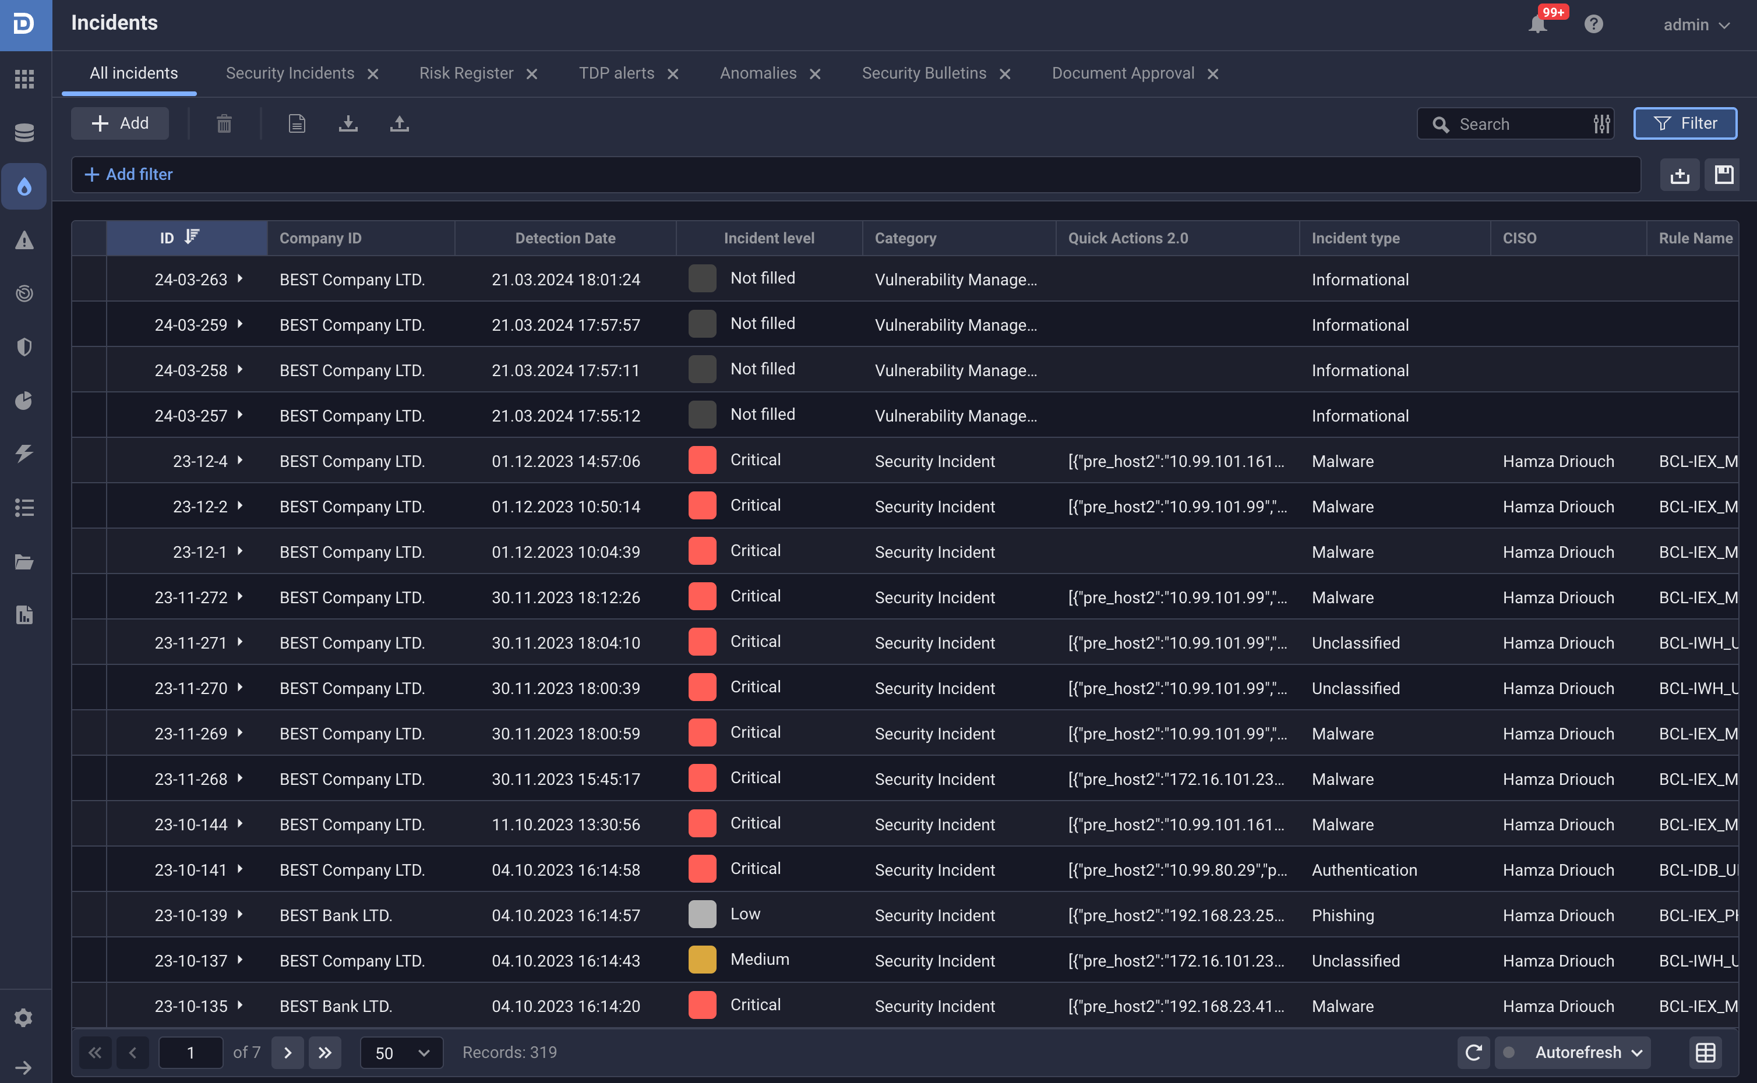Click the download import icon in toolbar
This screenshot has width=1757, height=1083.
point(348,124)
